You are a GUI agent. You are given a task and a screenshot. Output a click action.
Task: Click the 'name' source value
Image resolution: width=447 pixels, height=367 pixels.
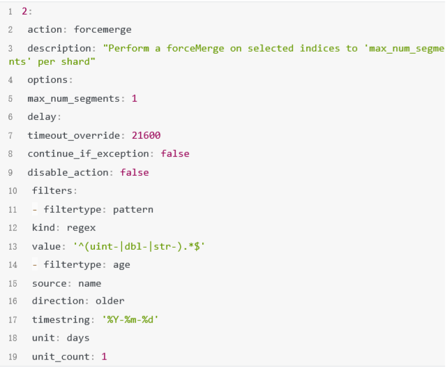(90, 283)
